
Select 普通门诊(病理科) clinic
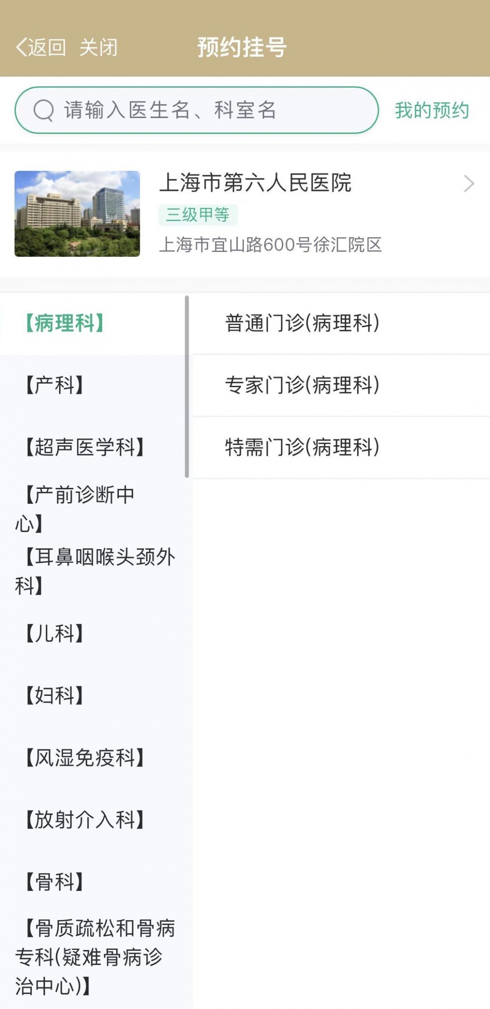(x=302, y=323)
